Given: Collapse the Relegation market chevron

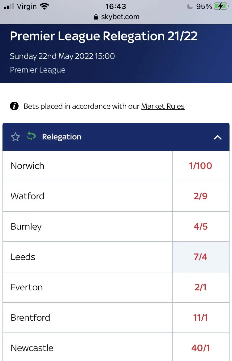Looking at the screenshot, I should tap(218, 137).
